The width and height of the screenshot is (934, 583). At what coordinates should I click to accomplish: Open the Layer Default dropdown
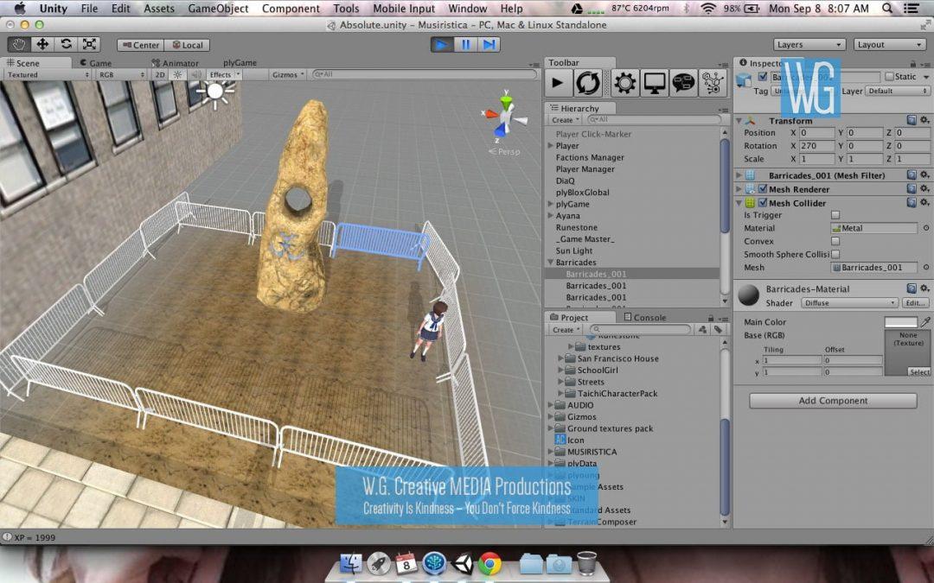coord(898,91)
